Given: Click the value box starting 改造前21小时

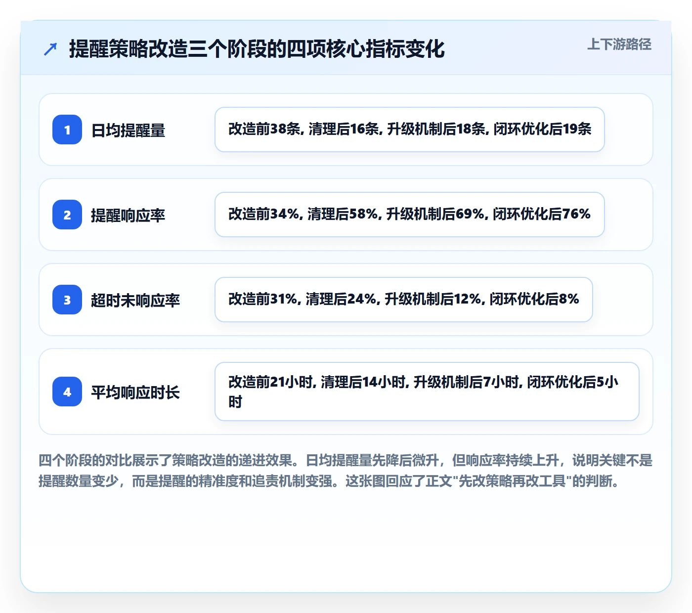Looking at the screenshot, I should [427, 392].
